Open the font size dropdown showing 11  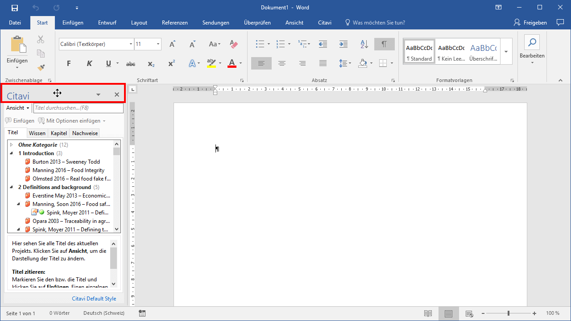coord(158,44)
